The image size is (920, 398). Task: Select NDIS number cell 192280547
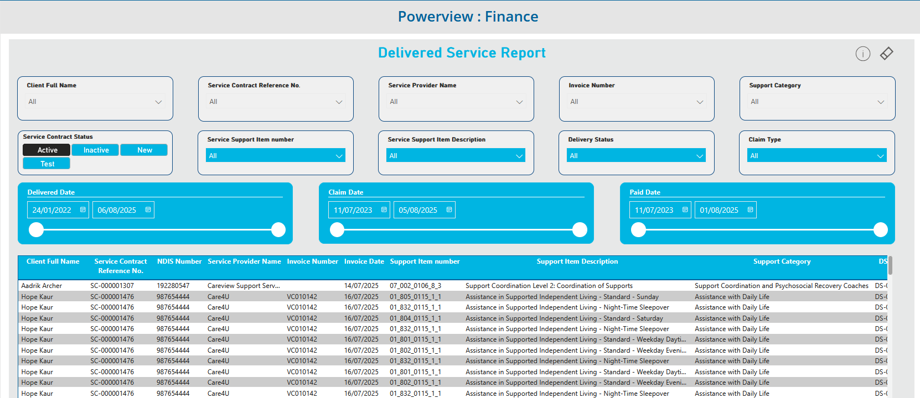(173, 286)
